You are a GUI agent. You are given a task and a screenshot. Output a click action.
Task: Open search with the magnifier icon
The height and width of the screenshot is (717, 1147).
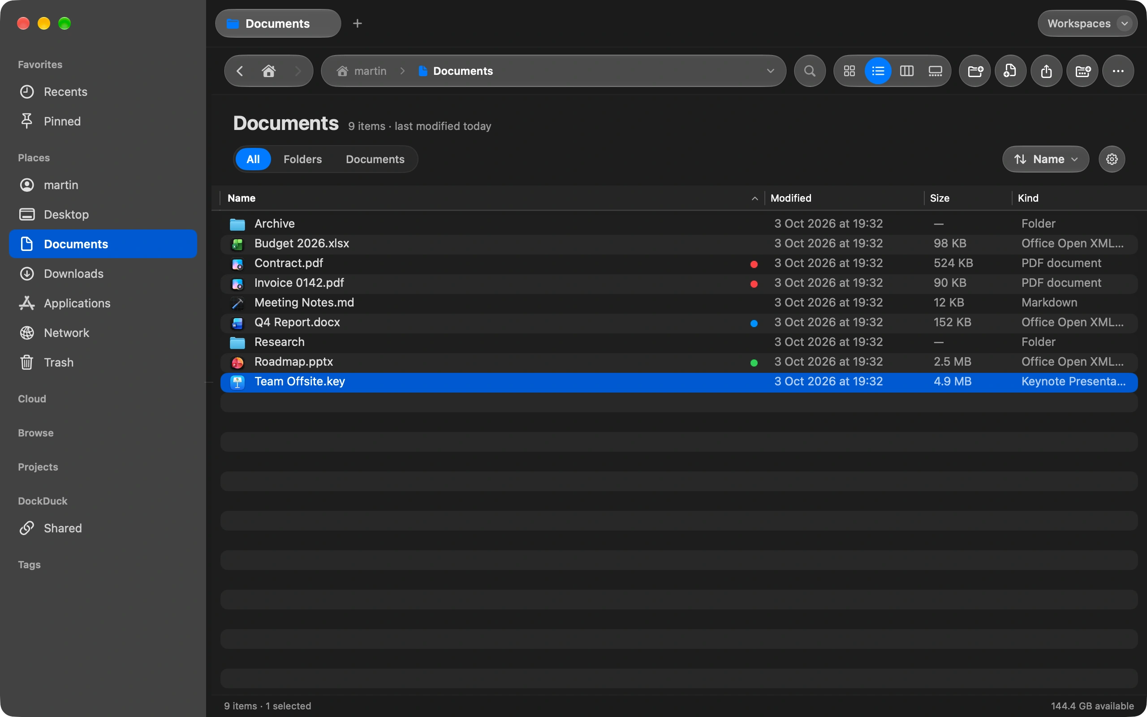point(810,71)
